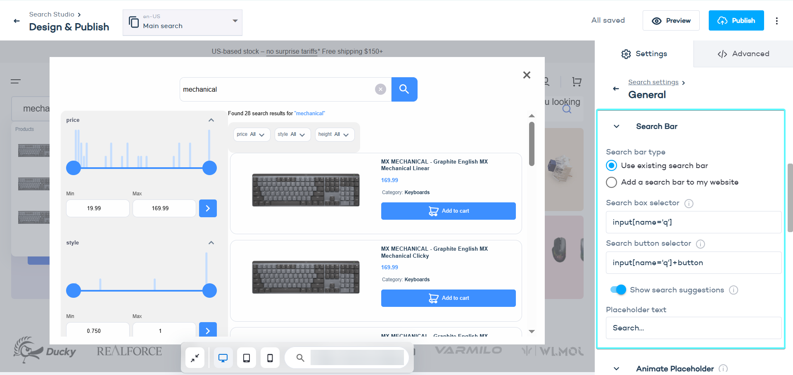Switch to tablet preview mode
The height and width of the screenshot is (375, 793).
pyautogui.click(x=247, y=358)
